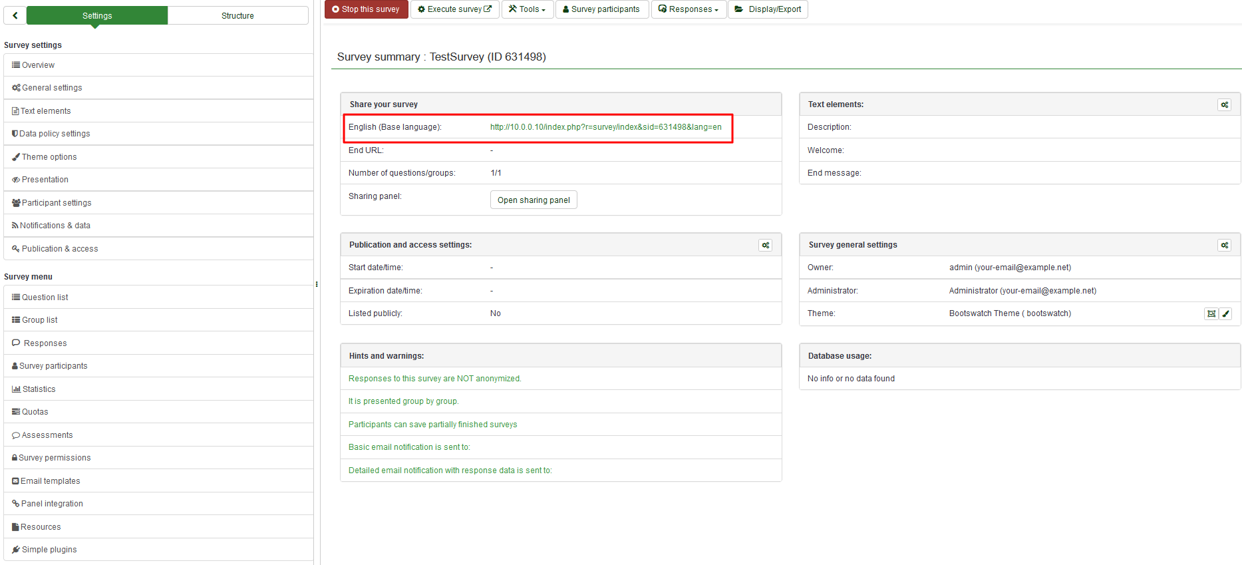The height and width of the screenshot is (565, 1242).
Task: Click the gear icon in Text elements header
Action: (x=1224, y=104)
